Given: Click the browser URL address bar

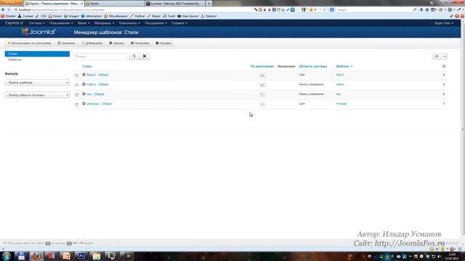Looking at the screenshot, I should [x=134, y=9].
